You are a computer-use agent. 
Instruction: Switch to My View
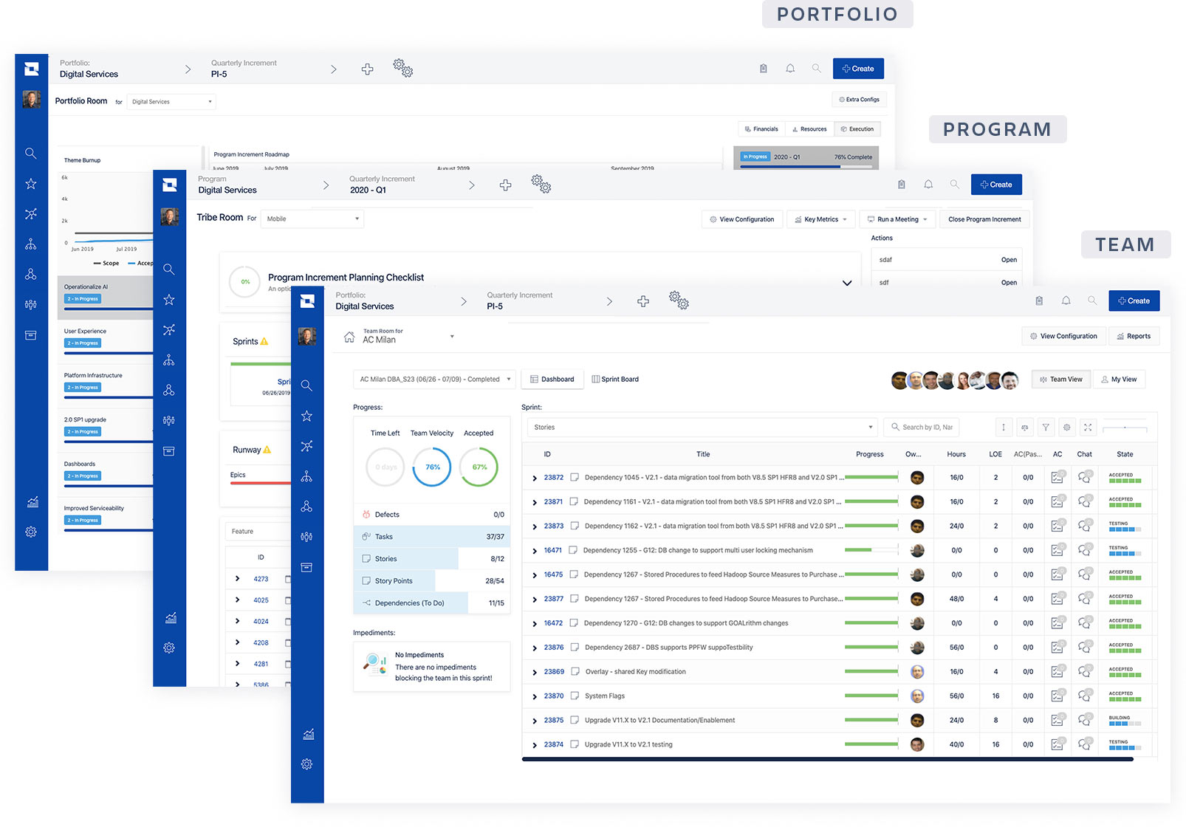pyautogui.click(x=1120, y=379)
